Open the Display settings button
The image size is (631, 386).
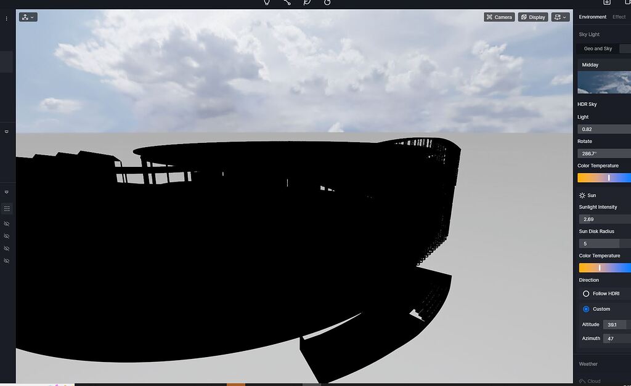532,17
